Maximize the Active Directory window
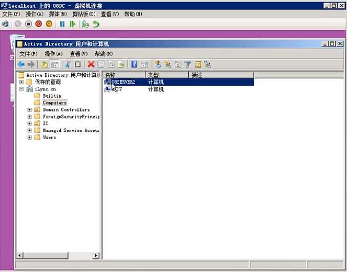This screenshot has width=347, height=272. tap(332, 44)
